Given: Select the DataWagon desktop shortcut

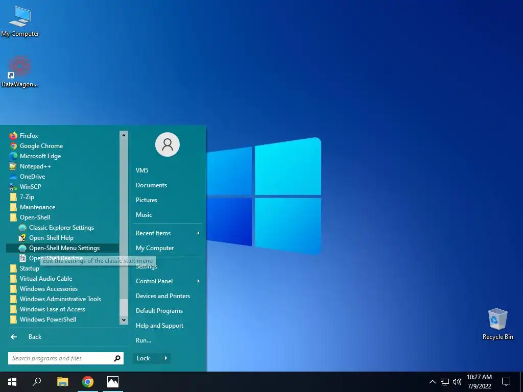Looking at the screenshot, I should 20,71.
